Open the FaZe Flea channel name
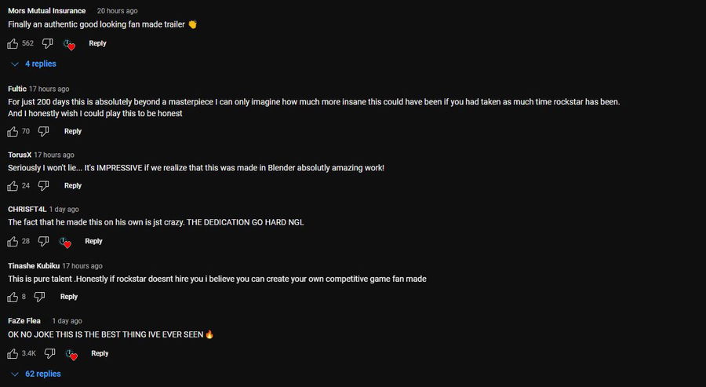Viewport: 706px width, 387px height. (x=24, y=321)
